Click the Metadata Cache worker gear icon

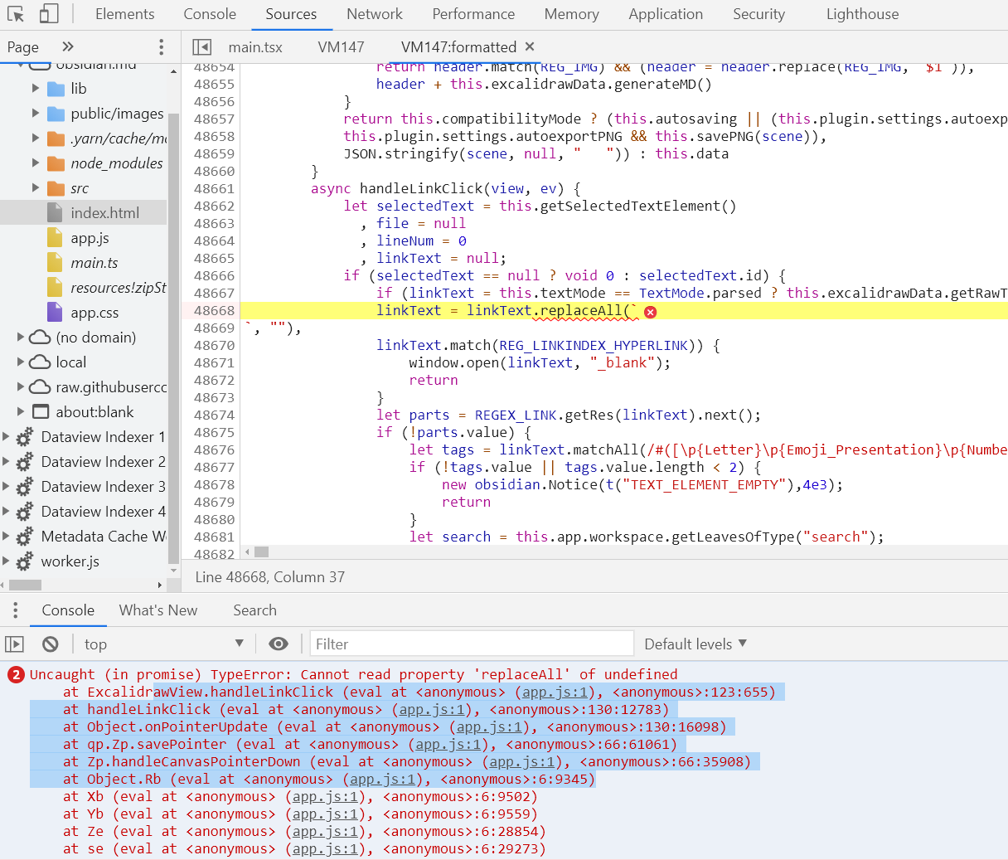pyautogui.click(x=25, y=537)
